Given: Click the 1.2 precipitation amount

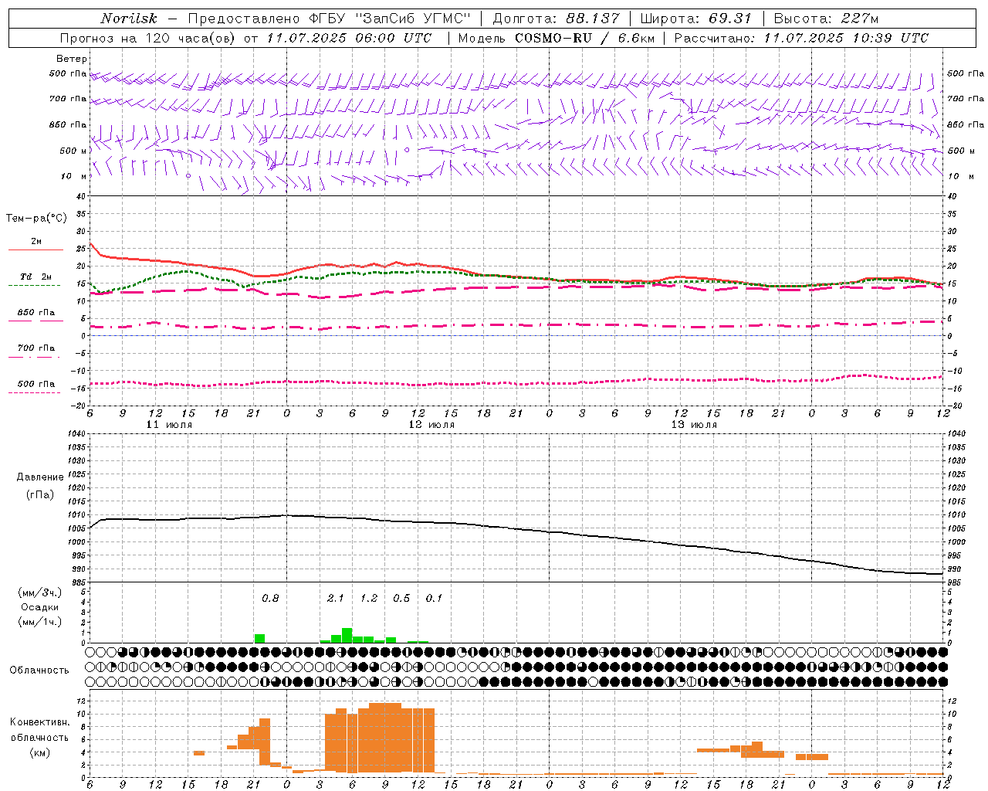Looking at the screenshot, I should click(x=369, y=599).
